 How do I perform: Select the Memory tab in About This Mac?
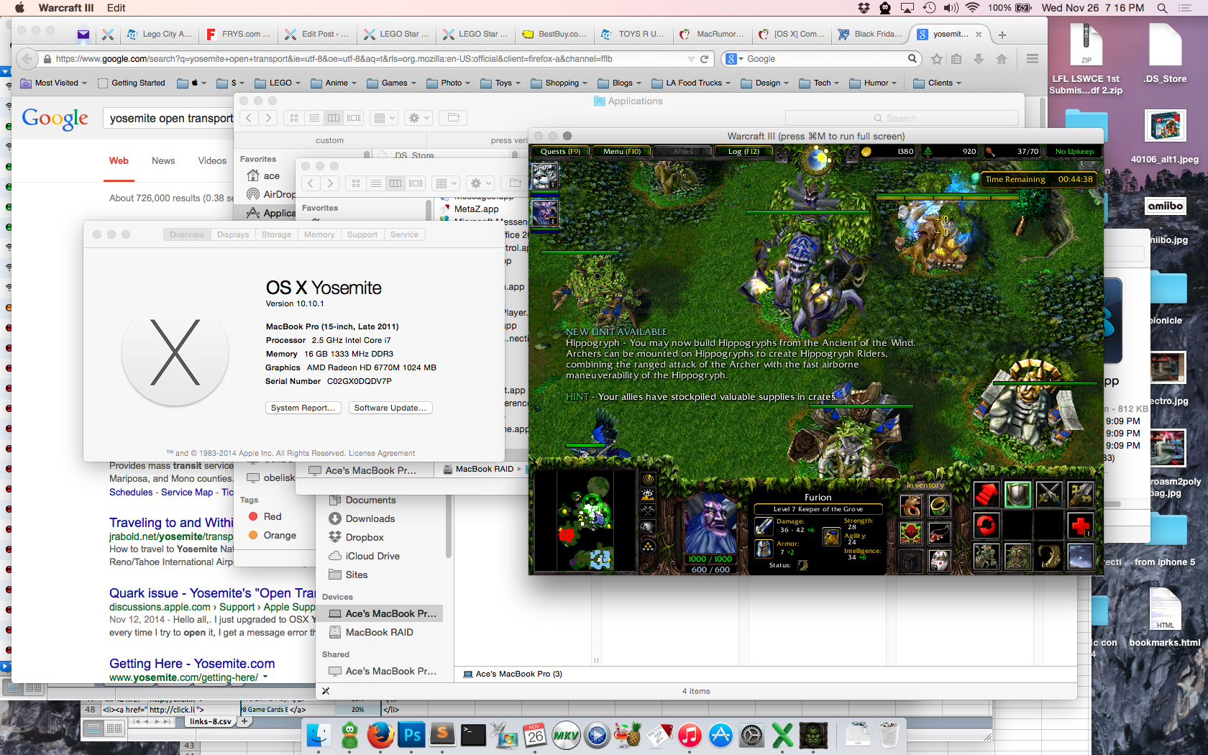(319, 234)
